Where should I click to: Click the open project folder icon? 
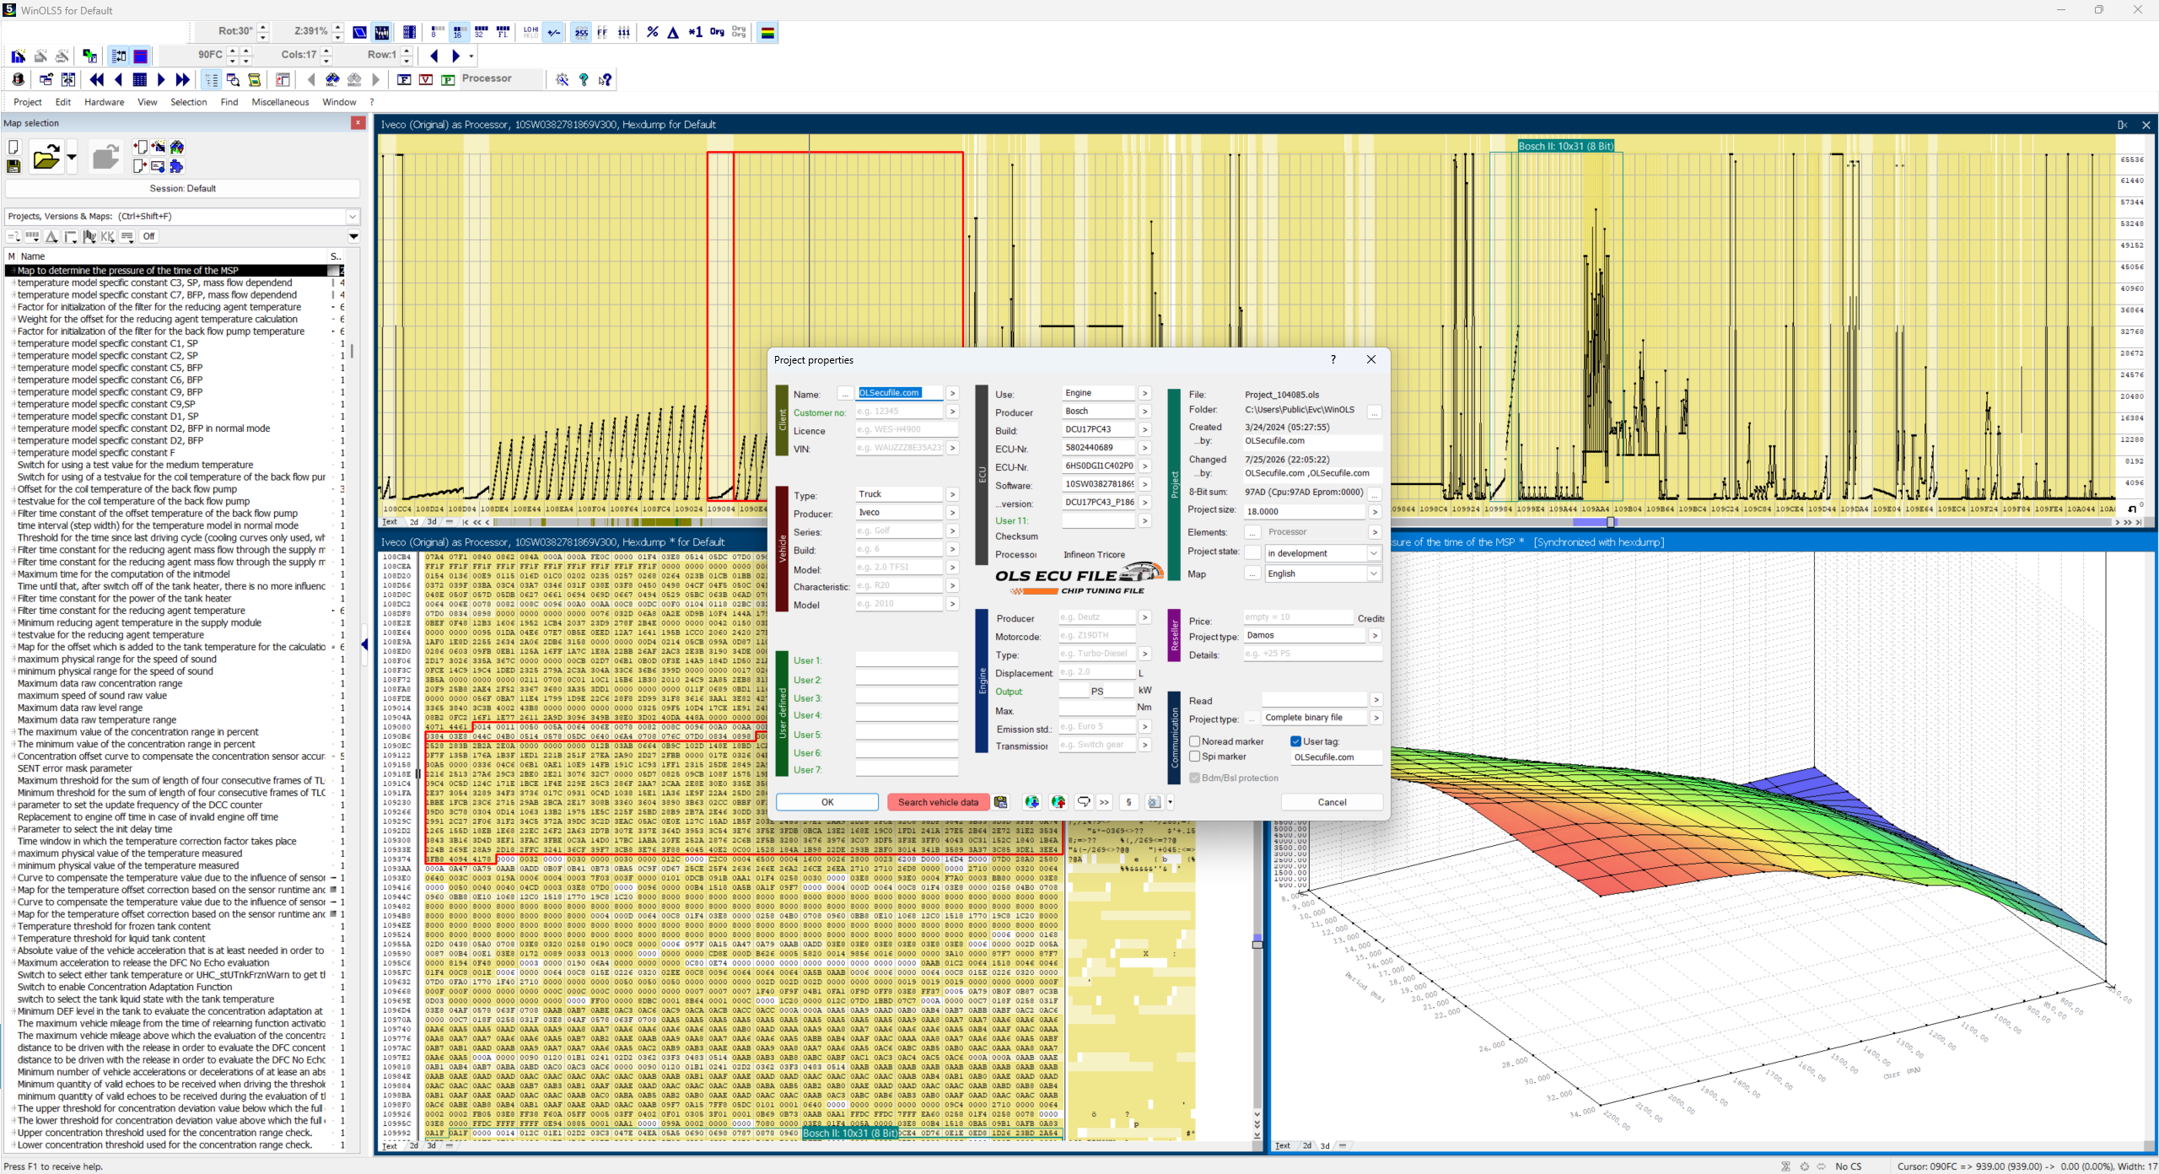click(x=46, y=157)
